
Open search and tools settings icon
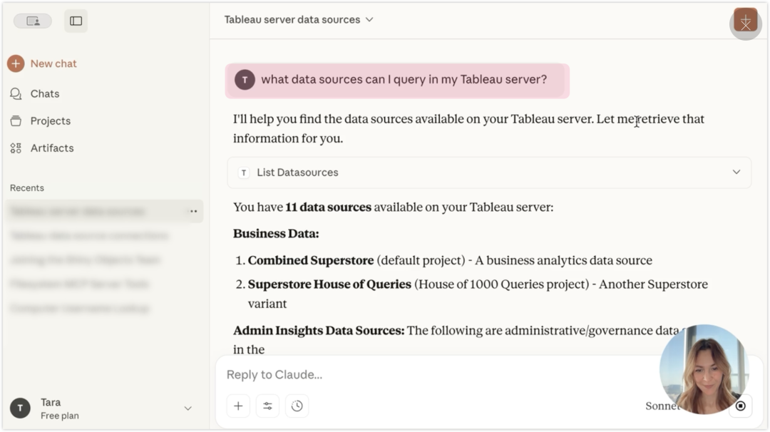pyautogui.click(x=267, y=406)
